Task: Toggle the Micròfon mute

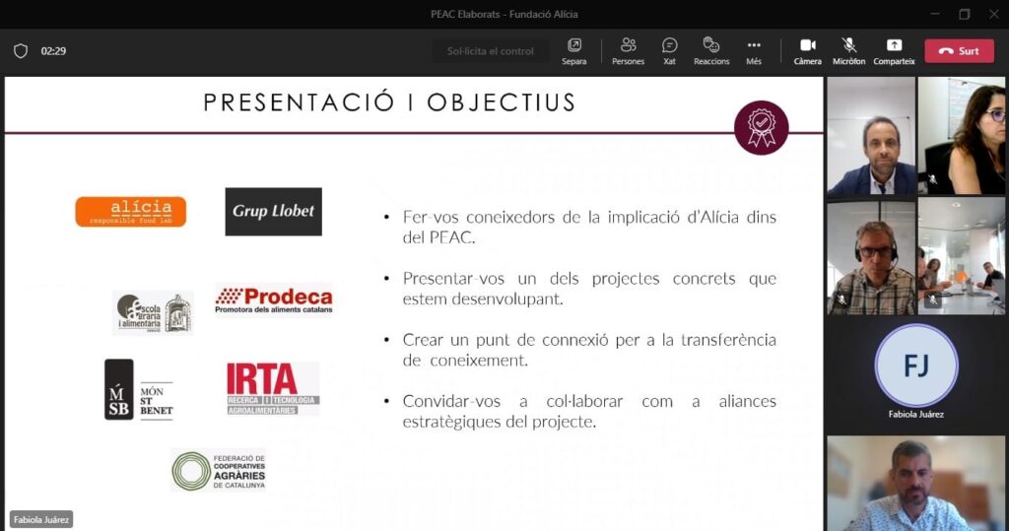Action: point(848,50)
